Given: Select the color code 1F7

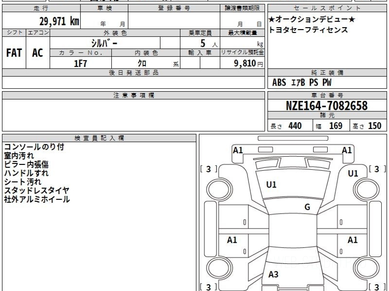Looking at the screenshot, I should tap(81, 63).
